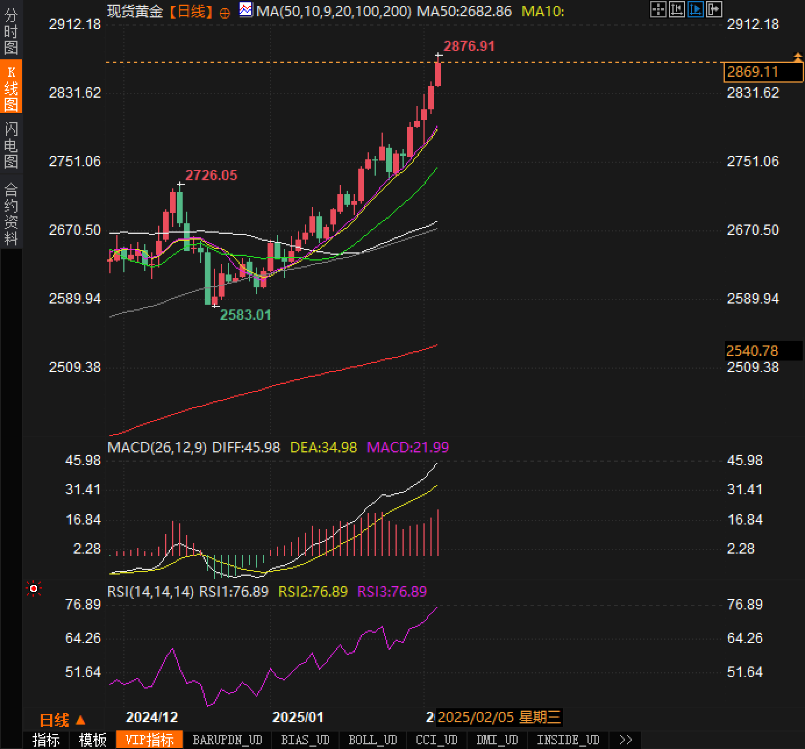
Task: Click the red sun marker left of RSI
Action: pos(34,589)
